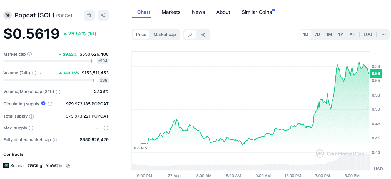Click the Max. supply info icon
This screenshot has height=179, width=391.
(31, 128)
